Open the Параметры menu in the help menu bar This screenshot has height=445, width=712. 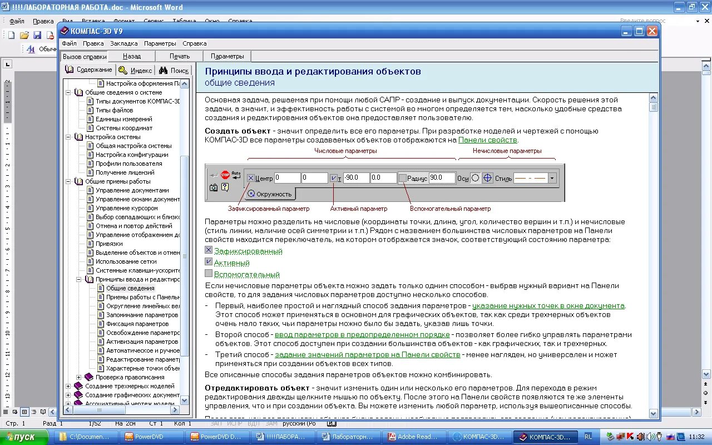160,43
